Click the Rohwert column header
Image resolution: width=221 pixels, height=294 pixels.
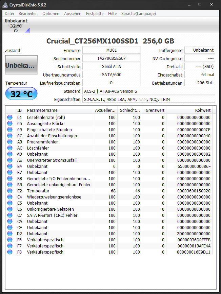189,110
